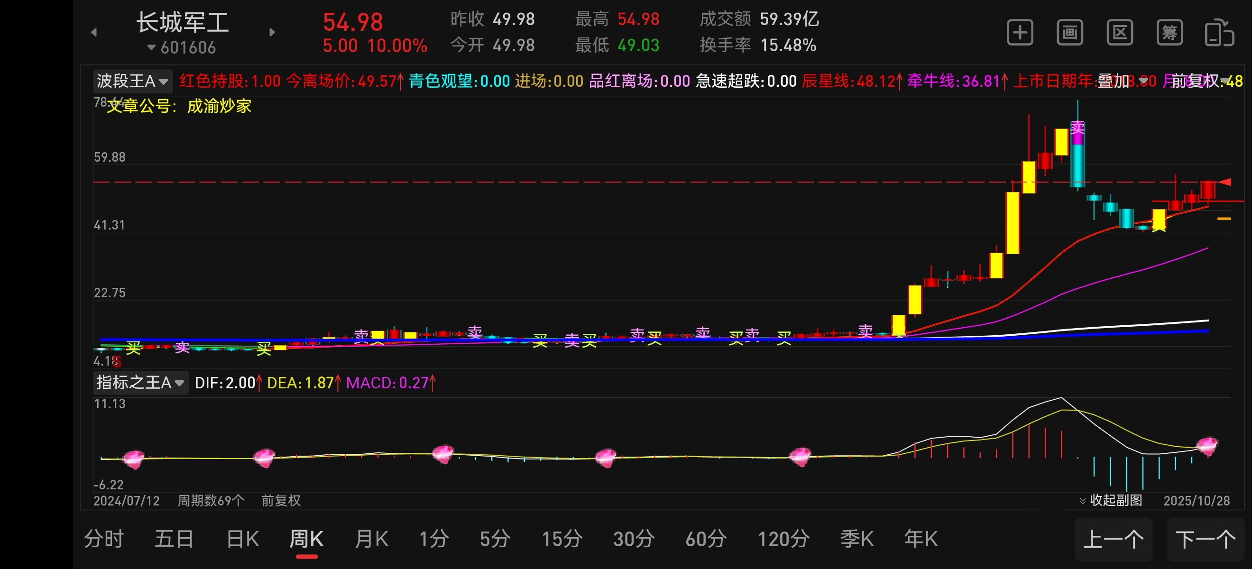Add the stock with the plus icon

click(1019, 33)
